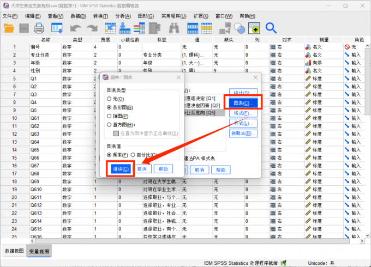Image resolution: width=371 pixels, height=267 pixels.
Task: Select 毕业后意向 [Q5] in variable list
Action: 205,113
